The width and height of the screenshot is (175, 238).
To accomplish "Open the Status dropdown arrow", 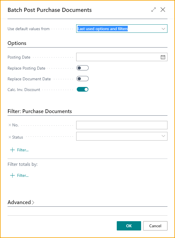I will [163, 136].
